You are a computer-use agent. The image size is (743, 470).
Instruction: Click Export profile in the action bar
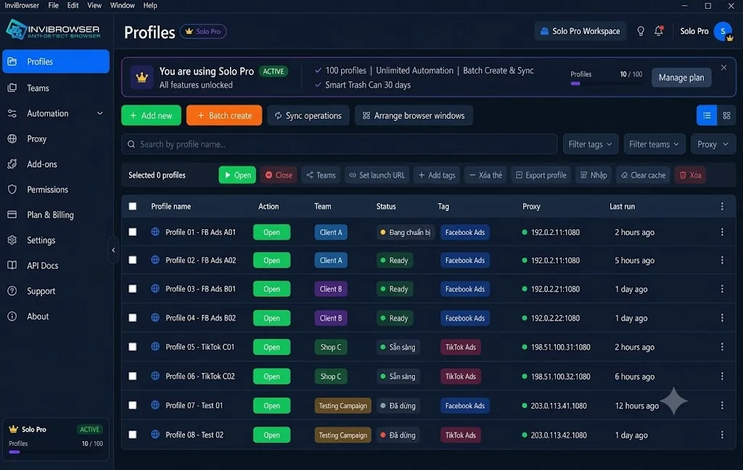click(541, 176)
